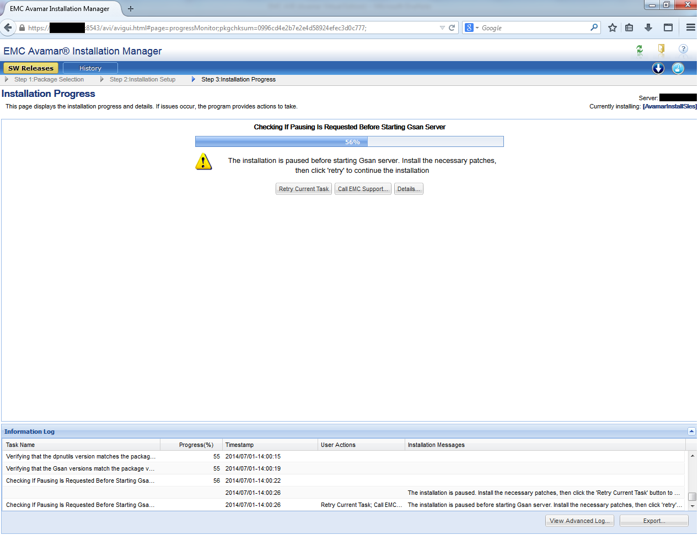Select the EMC Avamar Installation Manager browser tab
Viewport: 698px width, 535px height.
(60, 9)
